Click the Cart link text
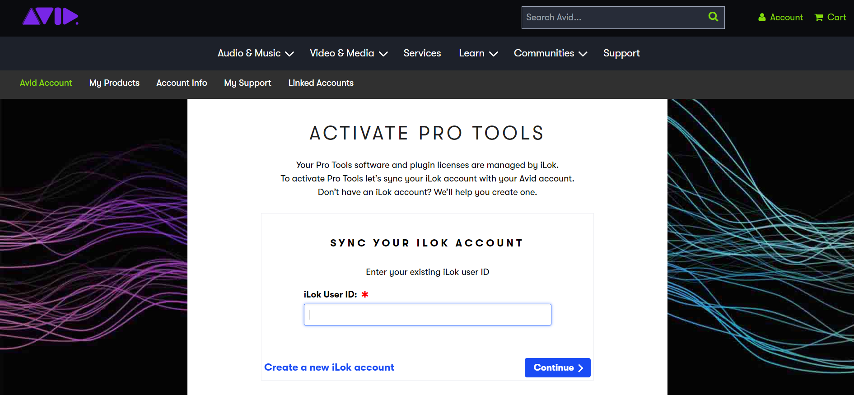The width and height of the screenshot is (854, 395). (x=836, y=17)
